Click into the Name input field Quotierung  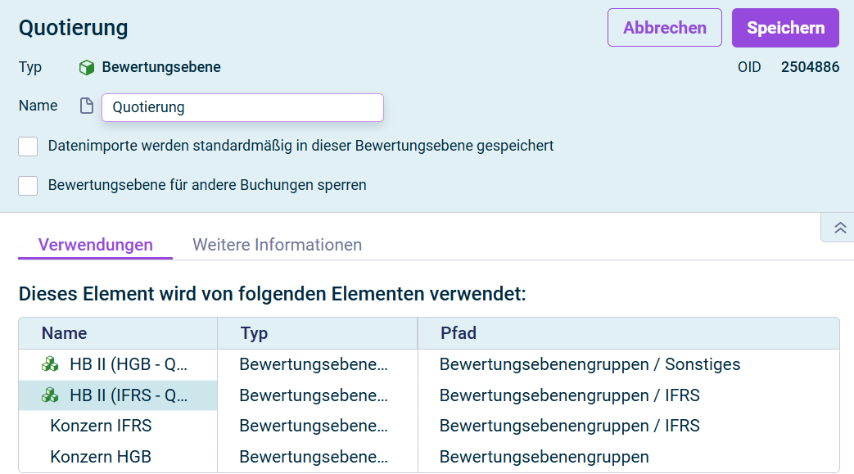(242, 107)
